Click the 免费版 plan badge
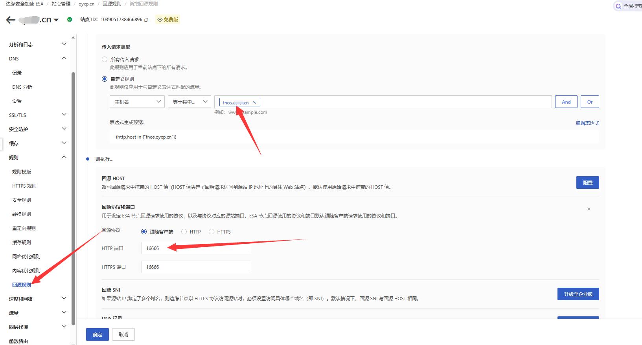The width and height of the screenshot is (642, 345). tap(168, 20)
